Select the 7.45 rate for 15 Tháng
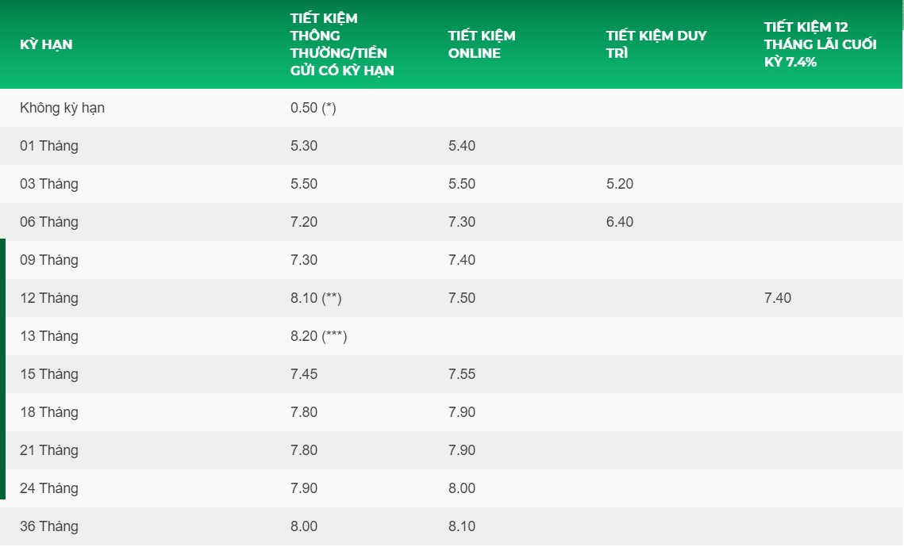904x547 pixels. coord(304,374)
